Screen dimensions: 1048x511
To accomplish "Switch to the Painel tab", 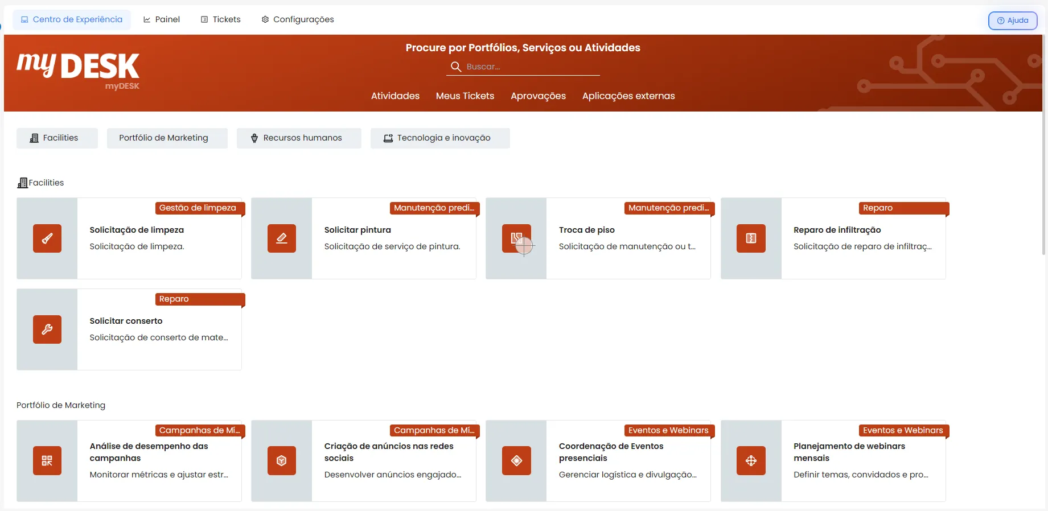I will [162, 19].
